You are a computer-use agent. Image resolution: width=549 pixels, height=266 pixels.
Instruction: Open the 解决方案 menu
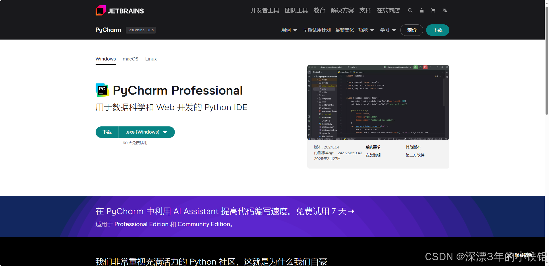pos(342,10)
